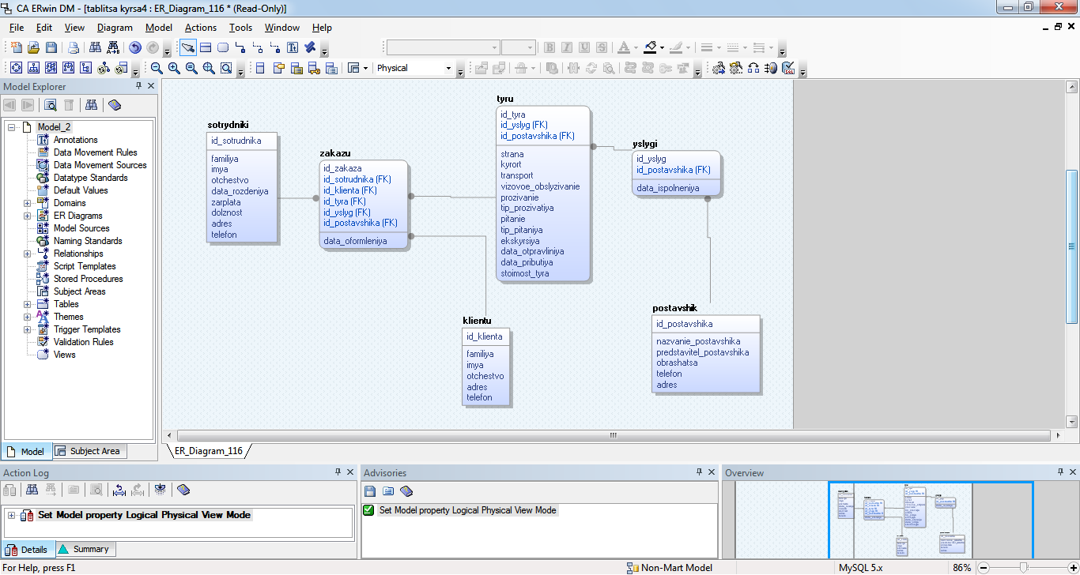Open the fill color dropdown arrow
Image resolution: width=1080 pixels, height=575 pixels.
point(661,47)
